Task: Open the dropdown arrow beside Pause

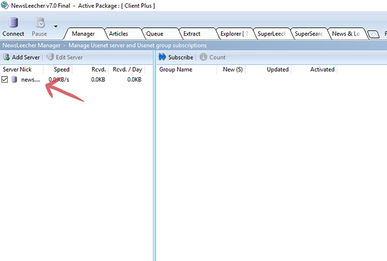Action: (56, 26)
